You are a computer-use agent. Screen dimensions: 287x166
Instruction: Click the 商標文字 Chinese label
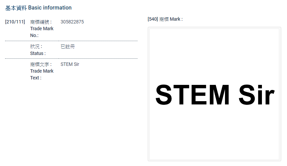click(x=40, y=64)
